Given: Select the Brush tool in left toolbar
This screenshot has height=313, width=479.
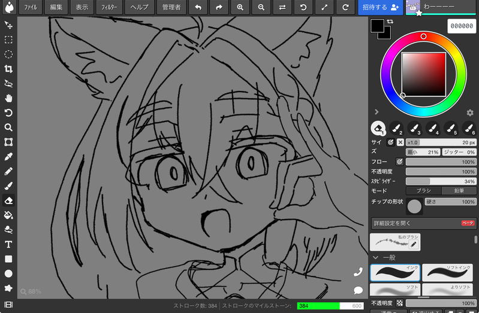Looking at the screenshot, I should [x=8, y=186].
